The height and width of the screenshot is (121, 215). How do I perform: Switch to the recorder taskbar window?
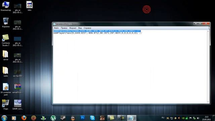(x=122, y=118)
